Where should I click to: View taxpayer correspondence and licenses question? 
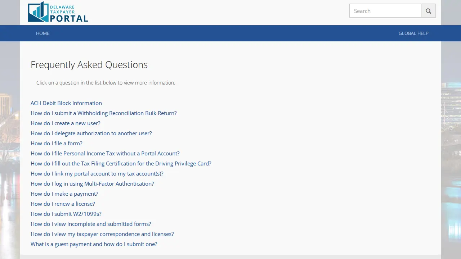(x=102, y=234)
